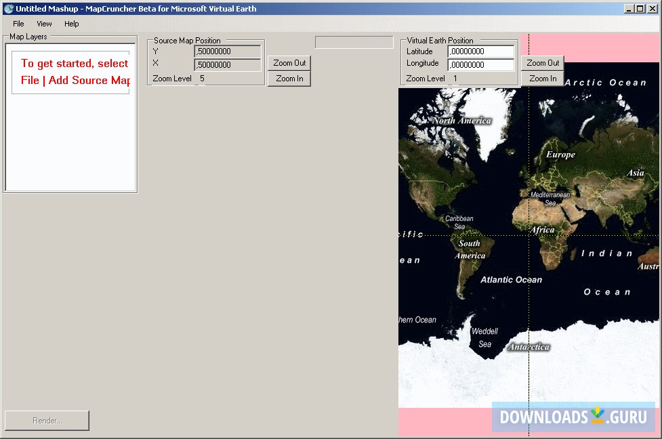Screen dimensions: 662x439
Task: Click Zoom In on the Virtual Earth panel
Action: (x=542, y=78)
